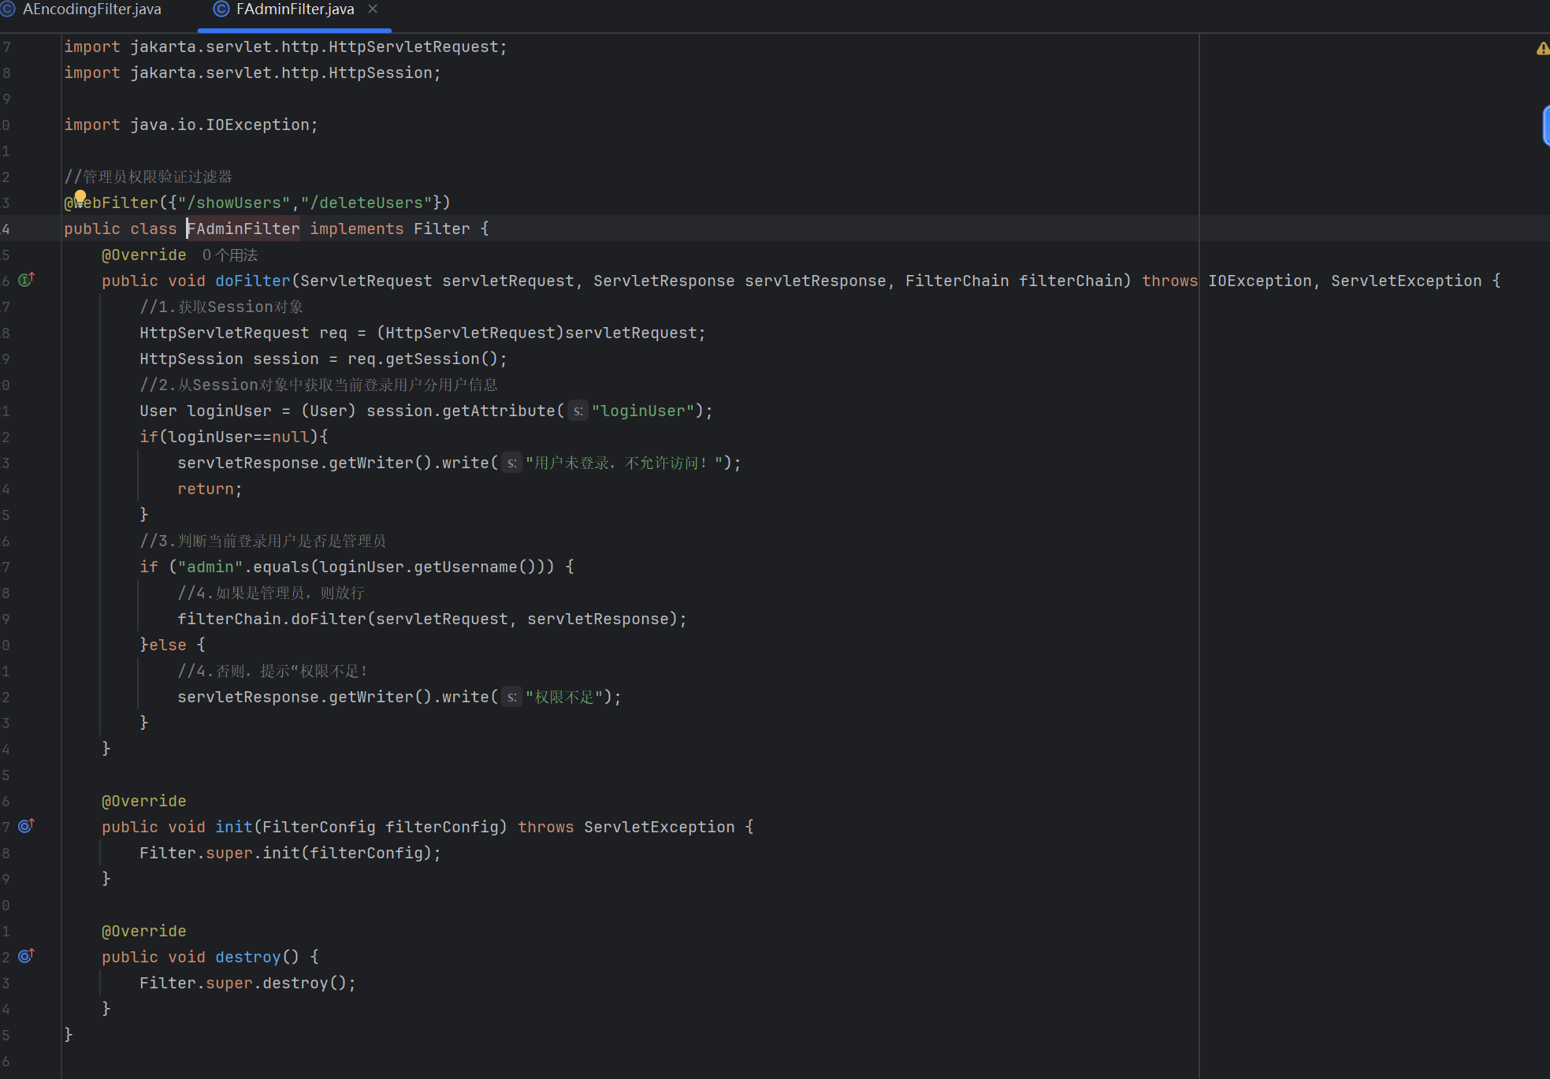This screenshot has width=1550, height=1079.
Task: Click the class icon on FAdminFilter.java tab
Action: (x=221, y=9)
